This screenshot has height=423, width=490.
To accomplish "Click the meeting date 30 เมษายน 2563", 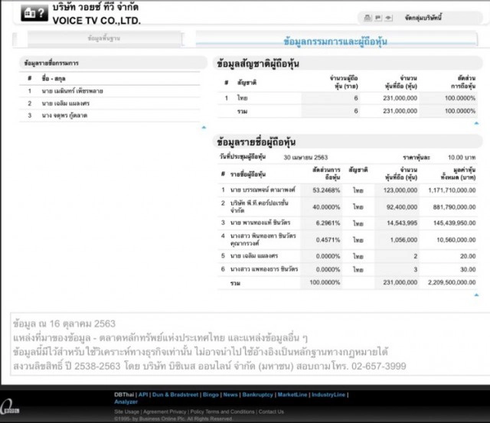I will (305, 158).
